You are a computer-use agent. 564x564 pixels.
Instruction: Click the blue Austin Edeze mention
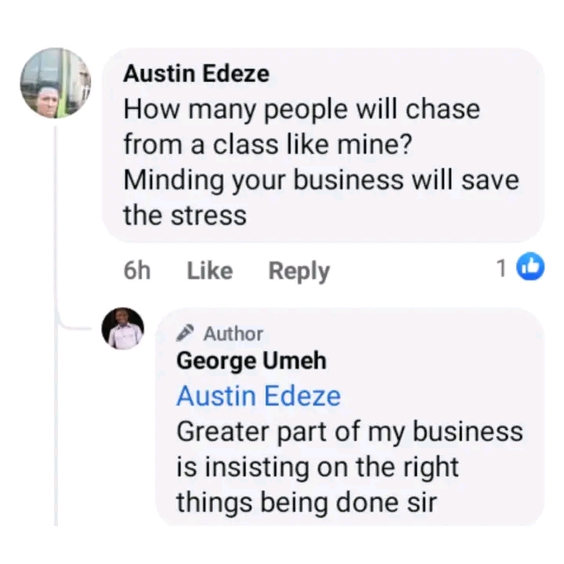coord(258,396)
